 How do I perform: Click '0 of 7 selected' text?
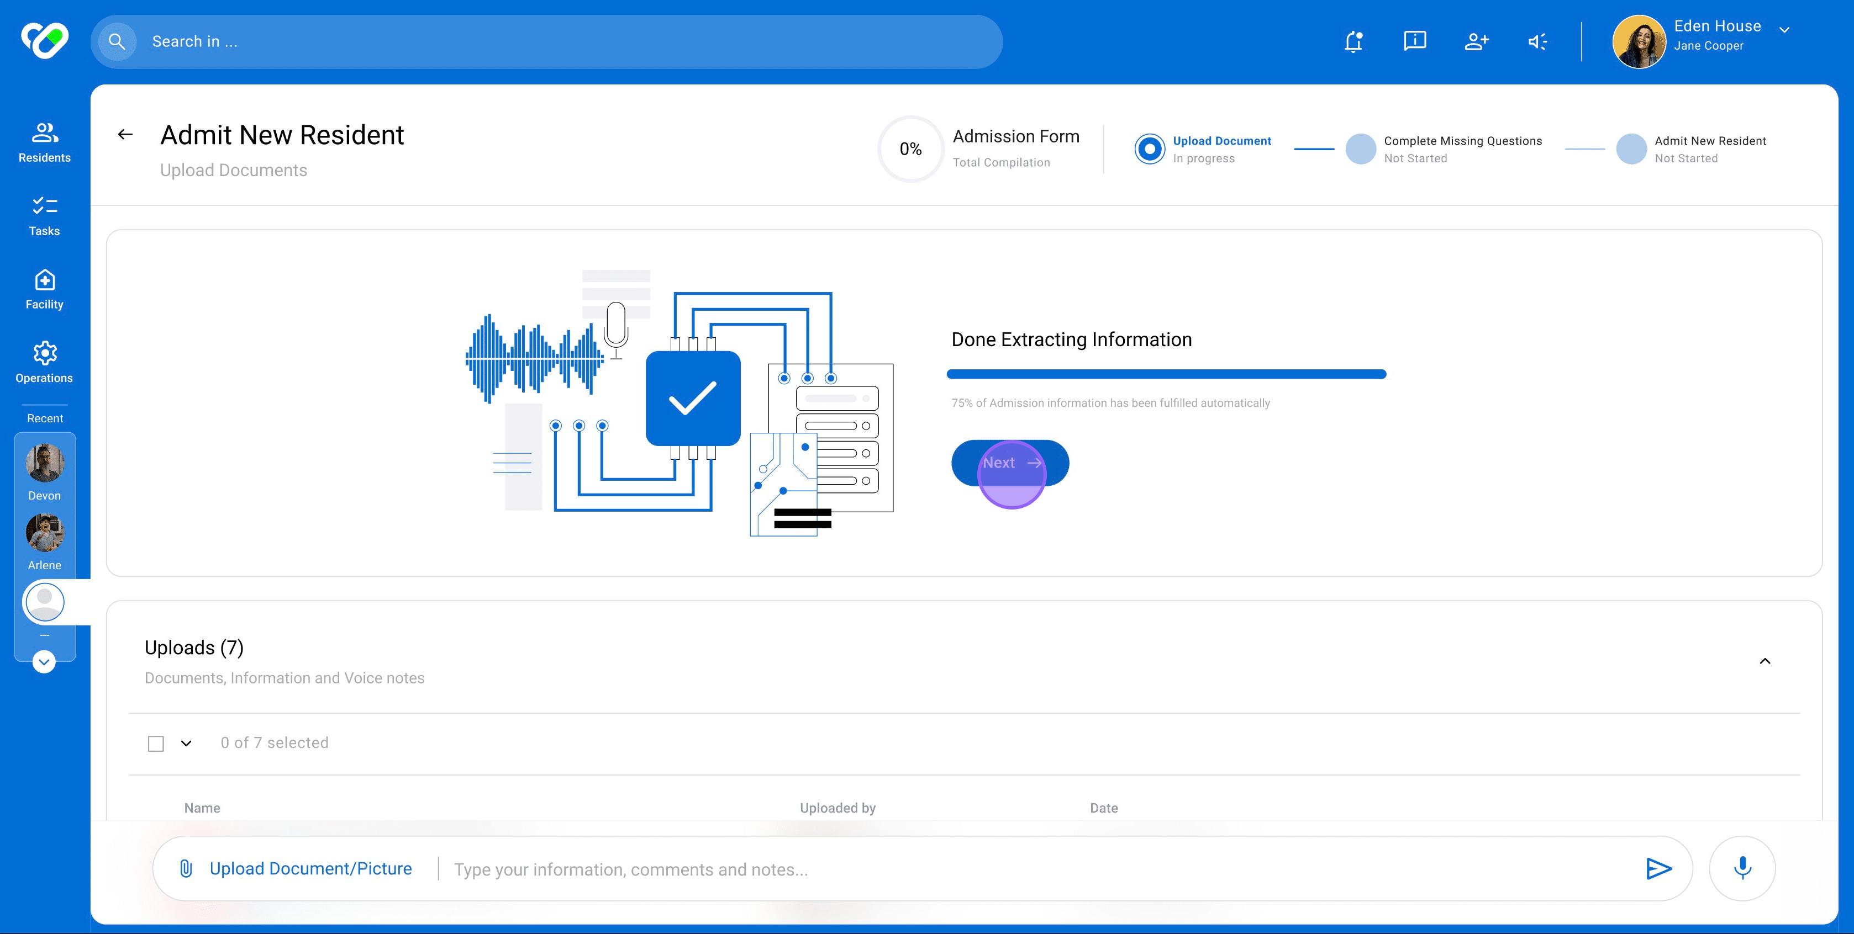click(274, 743)
